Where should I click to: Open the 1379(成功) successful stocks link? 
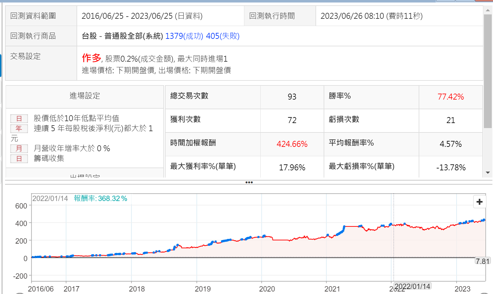[184, 36]
